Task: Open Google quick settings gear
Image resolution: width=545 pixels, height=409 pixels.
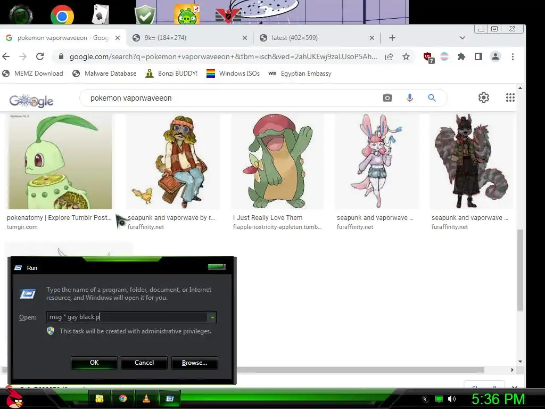Action: coord(483,98)
